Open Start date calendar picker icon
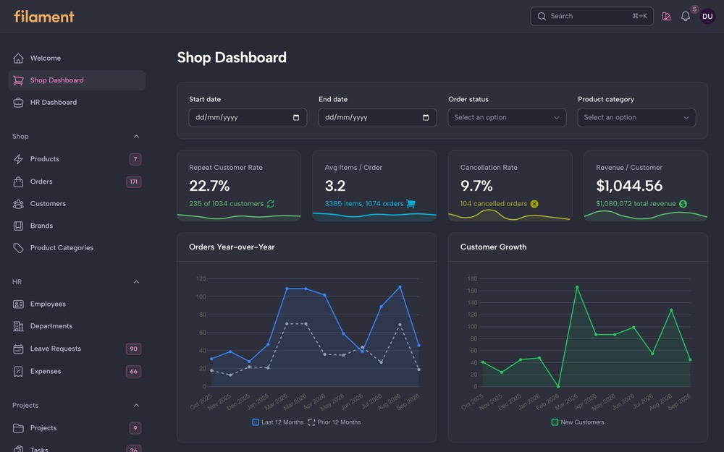 click(x=296, y=118)
